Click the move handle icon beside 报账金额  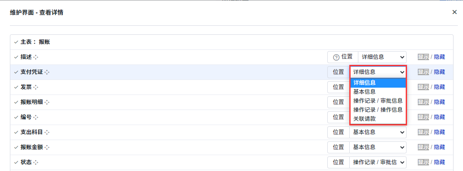47,147
